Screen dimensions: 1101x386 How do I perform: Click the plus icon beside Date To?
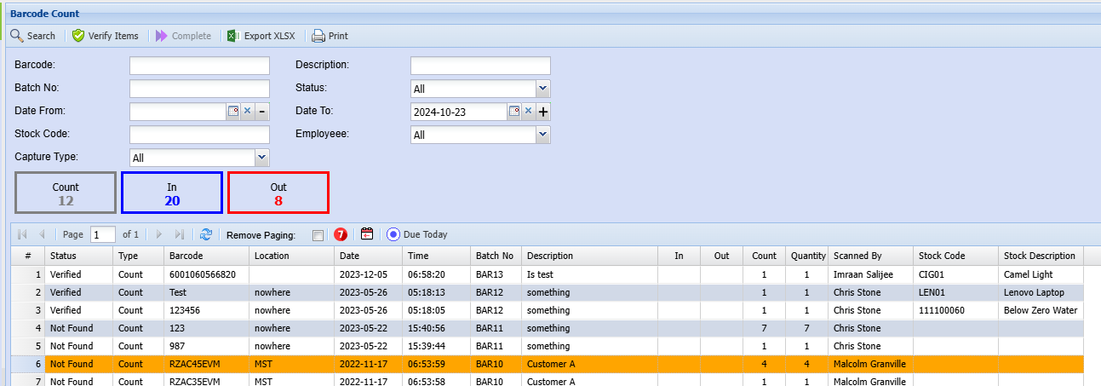pyautogui.click(x=543, y=112)
